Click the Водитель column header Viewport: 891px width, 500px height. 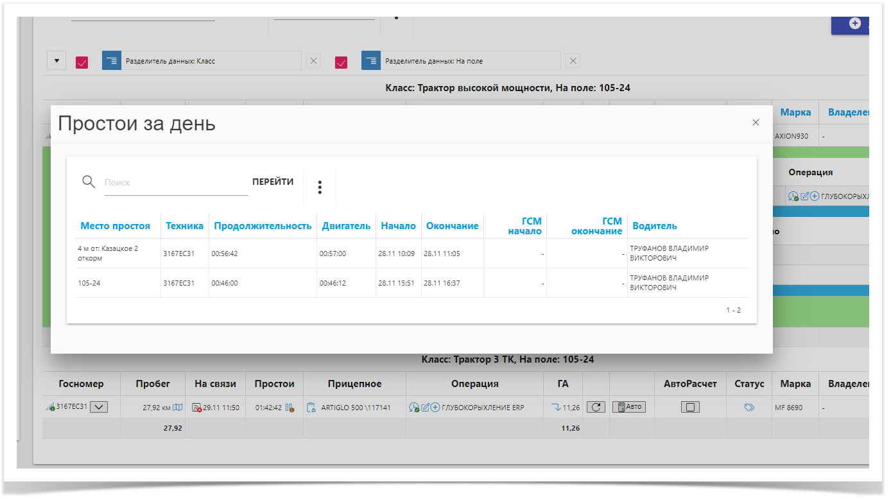[x=654, y=226]
